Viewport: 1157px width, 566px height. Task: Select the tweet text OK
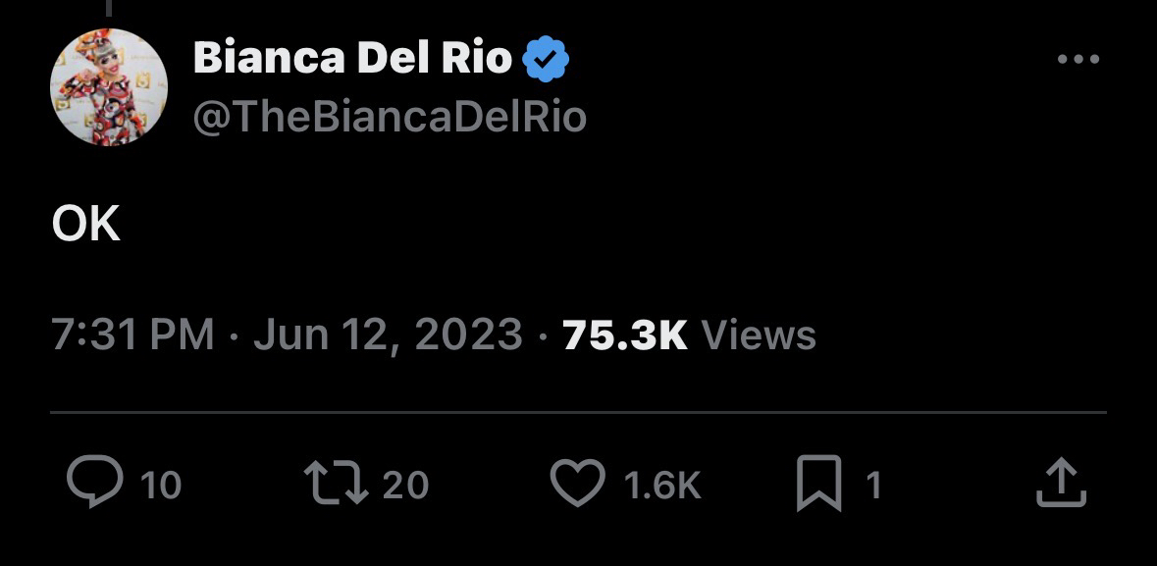point(86,227)
